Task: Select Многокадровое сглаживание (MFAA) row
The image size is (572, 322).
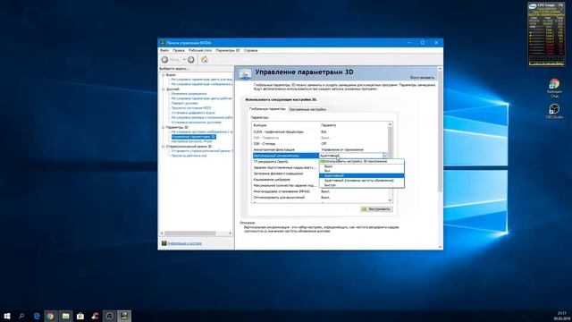Action: pos(320,191)
